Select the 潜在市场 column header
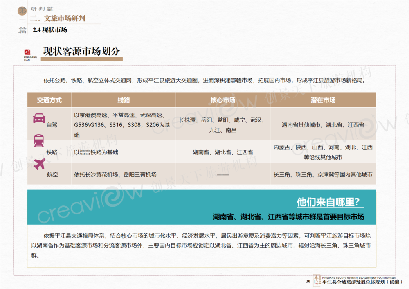 click(323, 100)
